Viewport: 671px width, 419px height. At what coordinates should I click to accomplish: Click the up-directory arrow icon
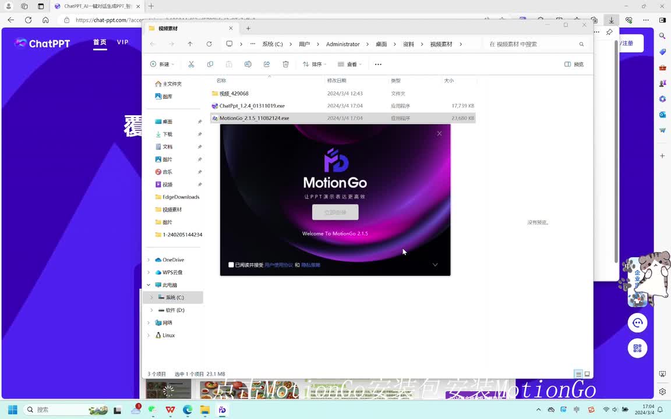pyautogui.click(x=190, y=44)
